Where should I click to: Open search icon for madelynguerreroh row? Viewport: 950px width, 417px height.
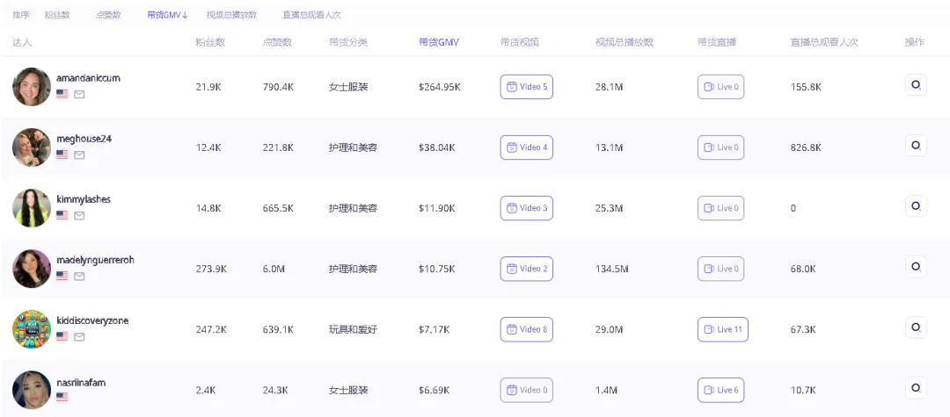[916, 267]
